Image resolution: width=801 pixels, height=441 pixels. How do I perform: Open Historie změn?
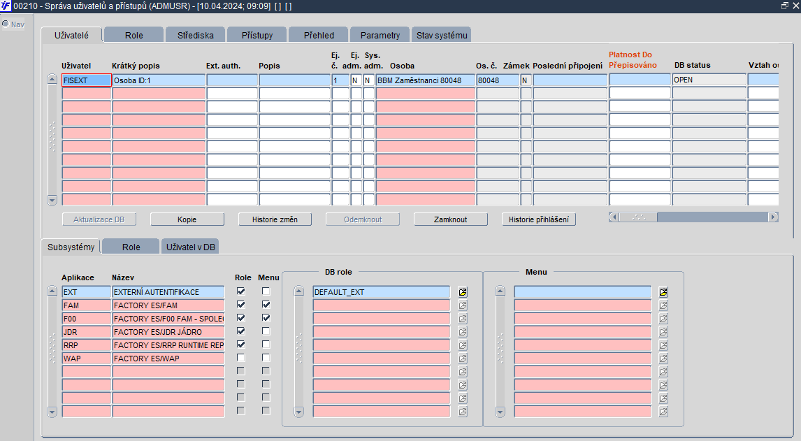coord(275,219)
